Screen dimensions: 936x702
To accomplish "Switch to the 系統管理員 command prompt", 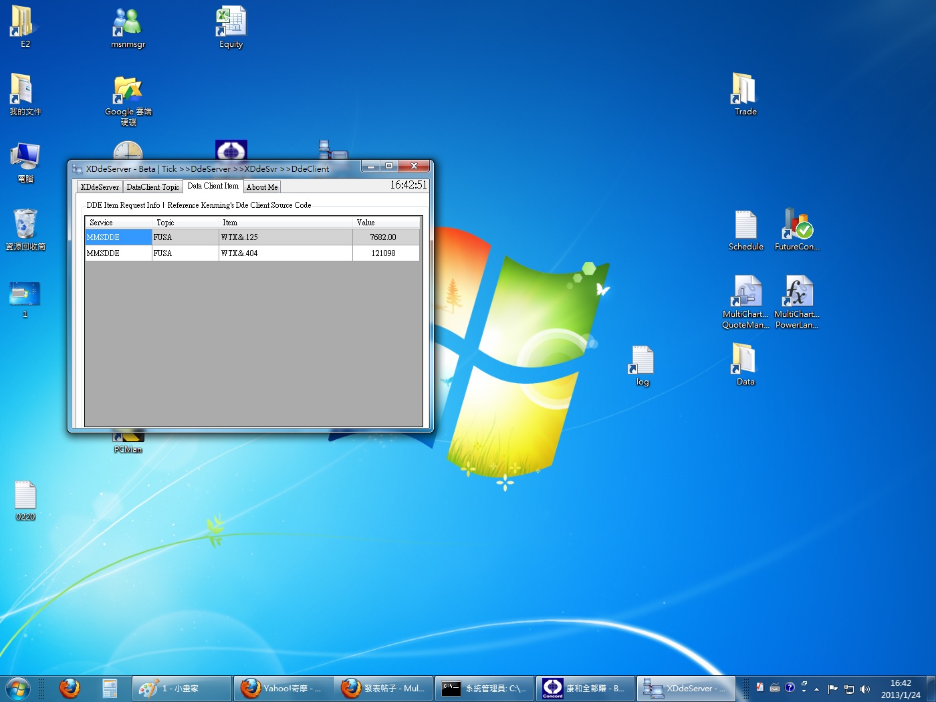I will (485, 688).
